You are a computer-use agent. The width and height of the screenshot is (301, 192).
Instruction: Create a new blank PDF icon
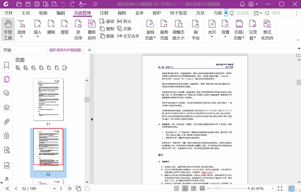[54, 4]
